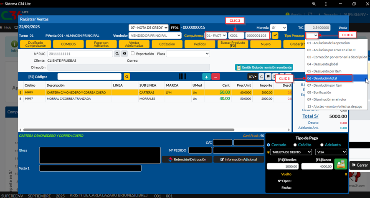Click the yellow search icon beside Código field
This screenshot has height=198, width=370.
point(127,77)
